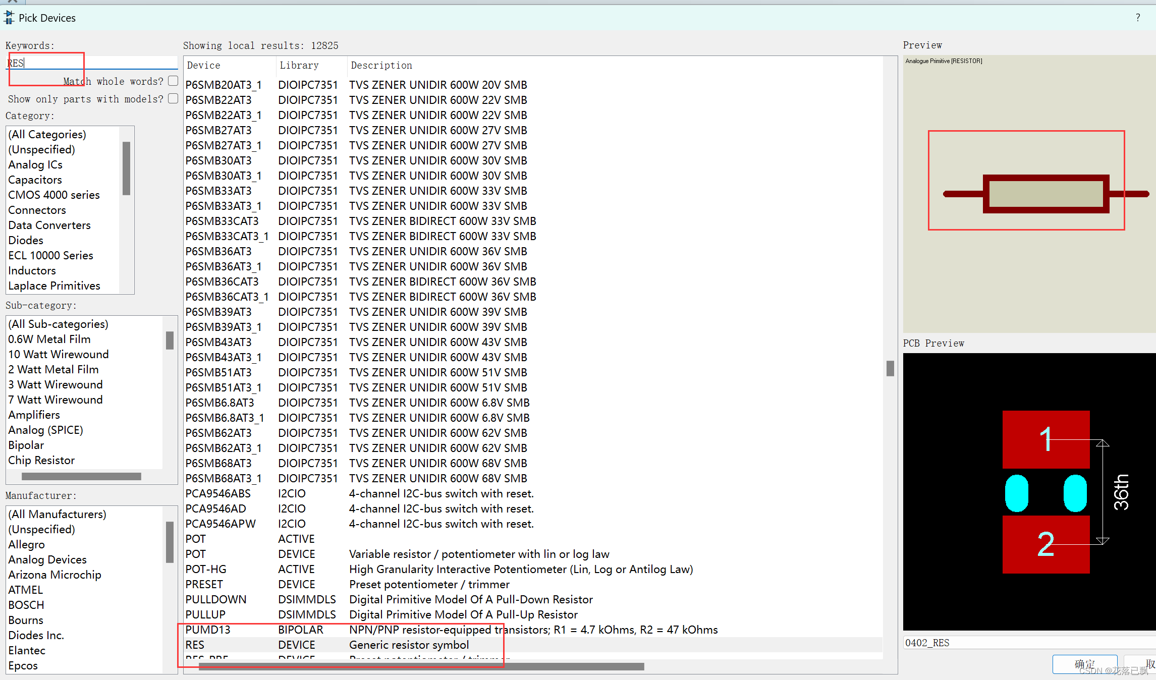The image size is (1156, 680).
Task: Click the sub-category horizontal scrollbar
Action: point(81,476)
